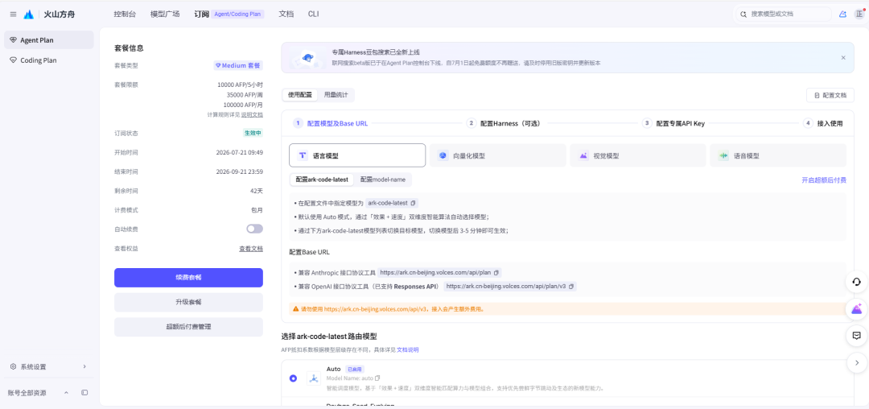Screen dimensions: 869x409
Task: Dismiss the Harness announcement banner
Action: pos(843,58)
